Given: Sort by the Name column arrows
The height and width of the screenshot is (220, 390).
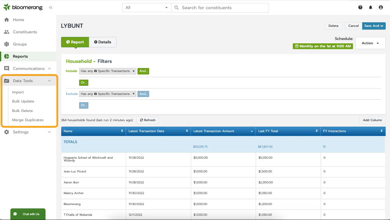Looking at the screenshot, I should [122, 131].
